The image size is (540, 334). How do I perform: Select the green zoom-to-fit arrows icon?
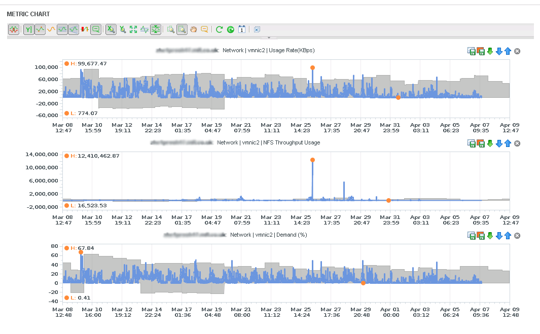pyautogui.click(x=133, y=30)
